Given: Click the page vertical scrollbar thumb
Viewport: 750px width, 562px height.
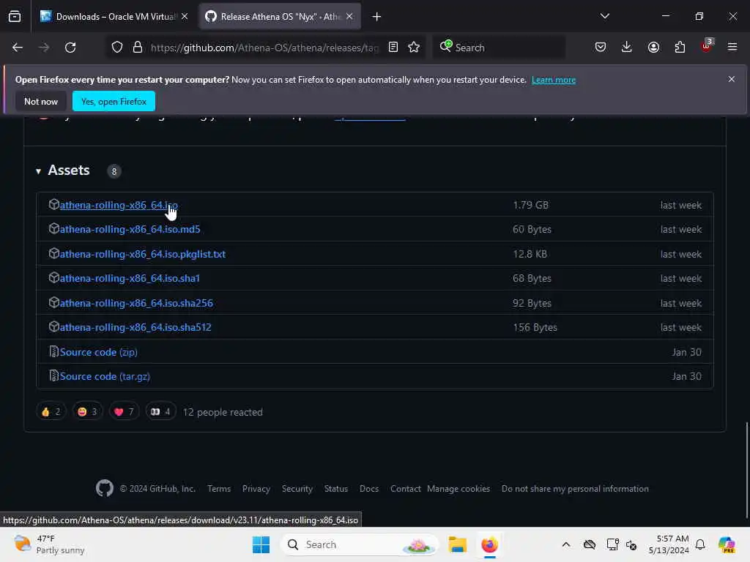Looking at the screenshot, I should 746,470.
